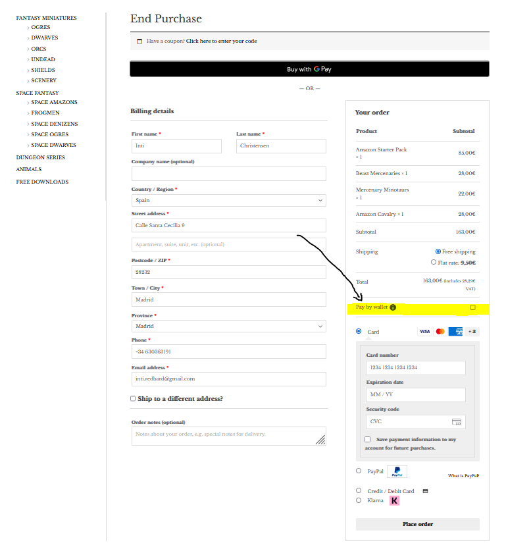Open the Province dropdown
Screen dimensions: 506x547
click(228, 326)
